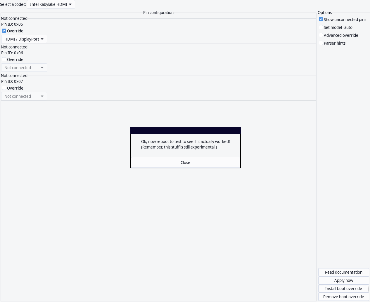Enable the Set model=auto option
The height and width of the screenshot is (302, 370).
point(321,27)
